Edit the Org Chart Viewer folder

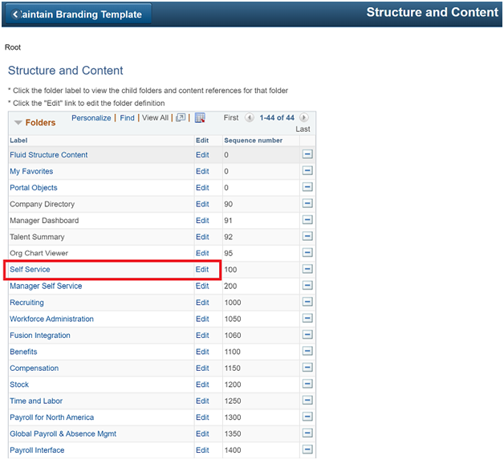(202, 254)
